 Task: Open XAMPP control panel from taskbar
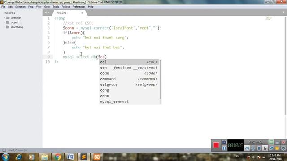click(97, 157)
